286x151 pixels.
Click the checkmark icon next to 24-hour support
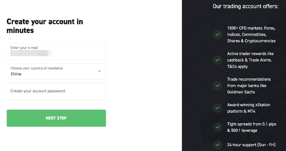217,145
